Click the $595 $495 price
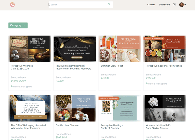Image resolution: width=195 pixels, height=140 pixels. click(x=61, y=137)
